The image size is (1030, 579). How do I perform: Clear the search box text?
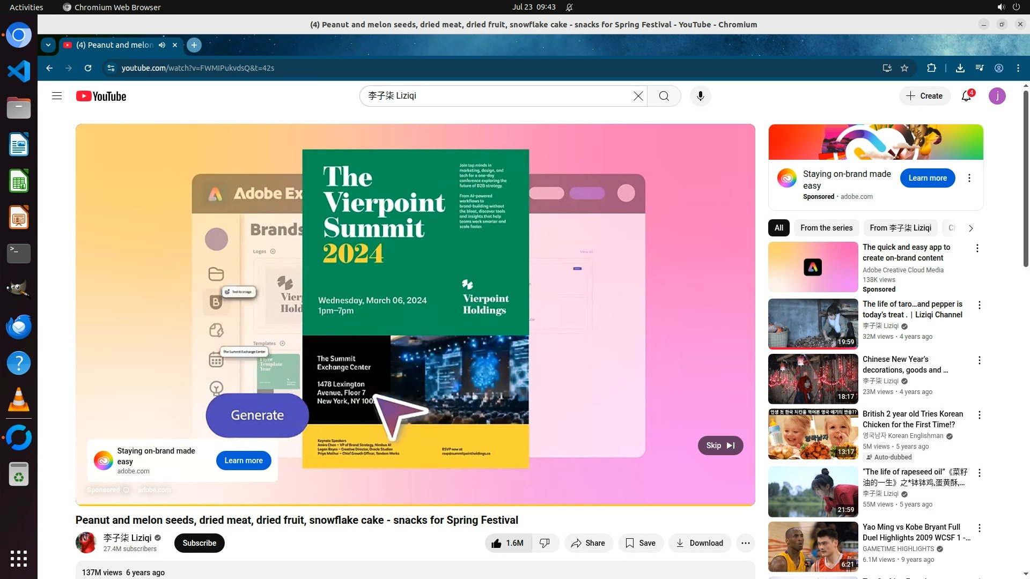point(638,96)
